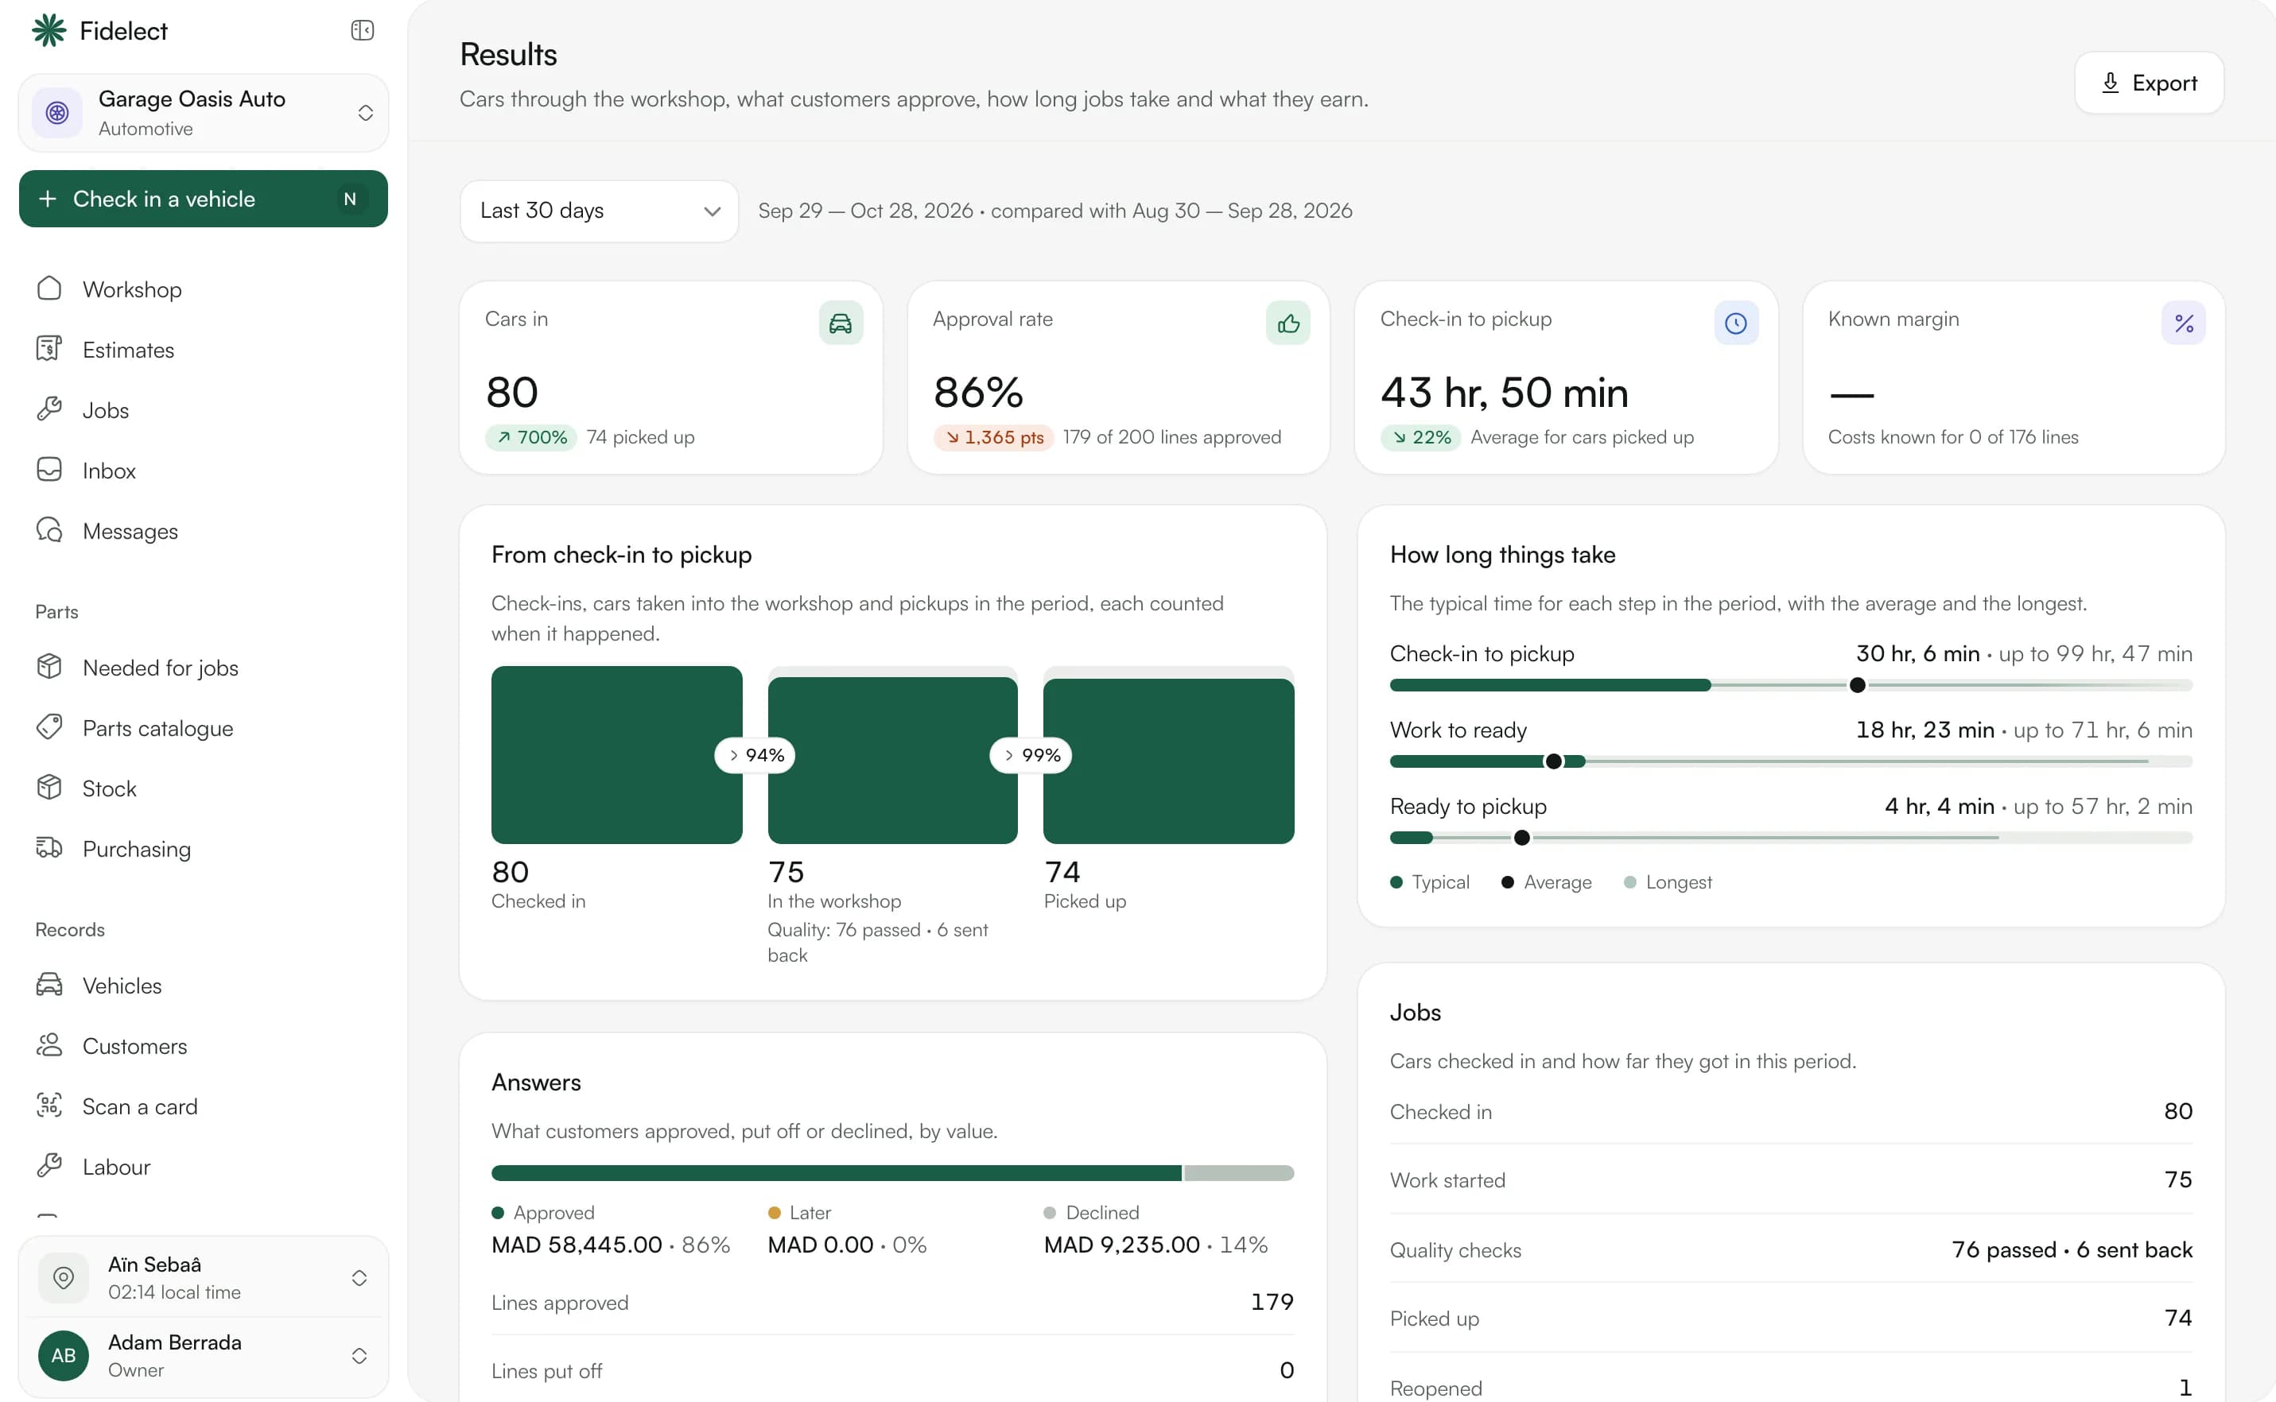Click the Work to ready average marker
This screenshot has height=1402, width=2276.
click(x=1553, y=761)
